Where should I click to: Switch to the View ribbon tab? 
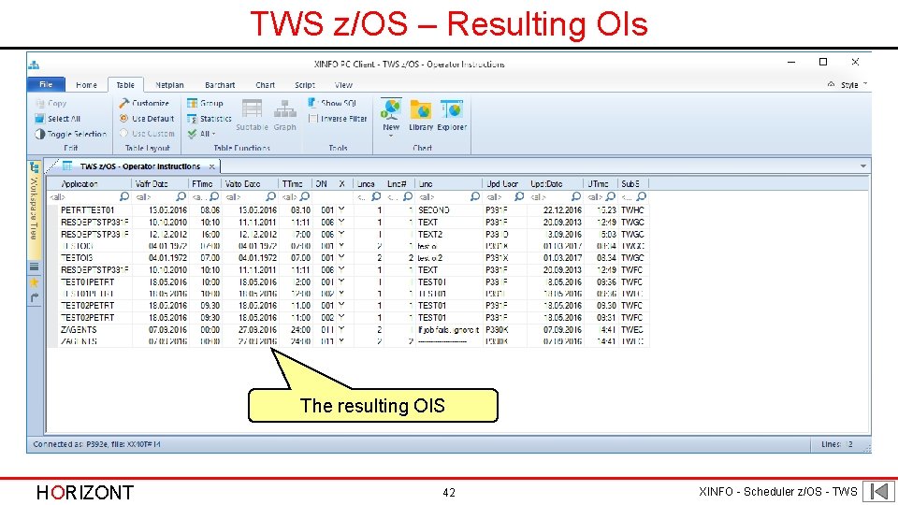coord(343,85)
